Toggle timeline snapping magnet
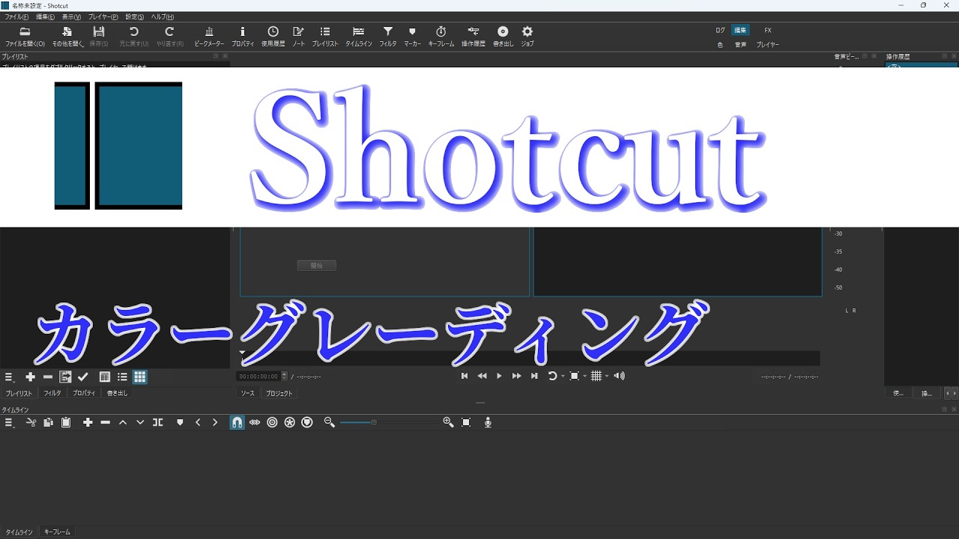Image resolution: width=959 pixels, height=539 pixels. pyautogui.click(x=237, y=422)
